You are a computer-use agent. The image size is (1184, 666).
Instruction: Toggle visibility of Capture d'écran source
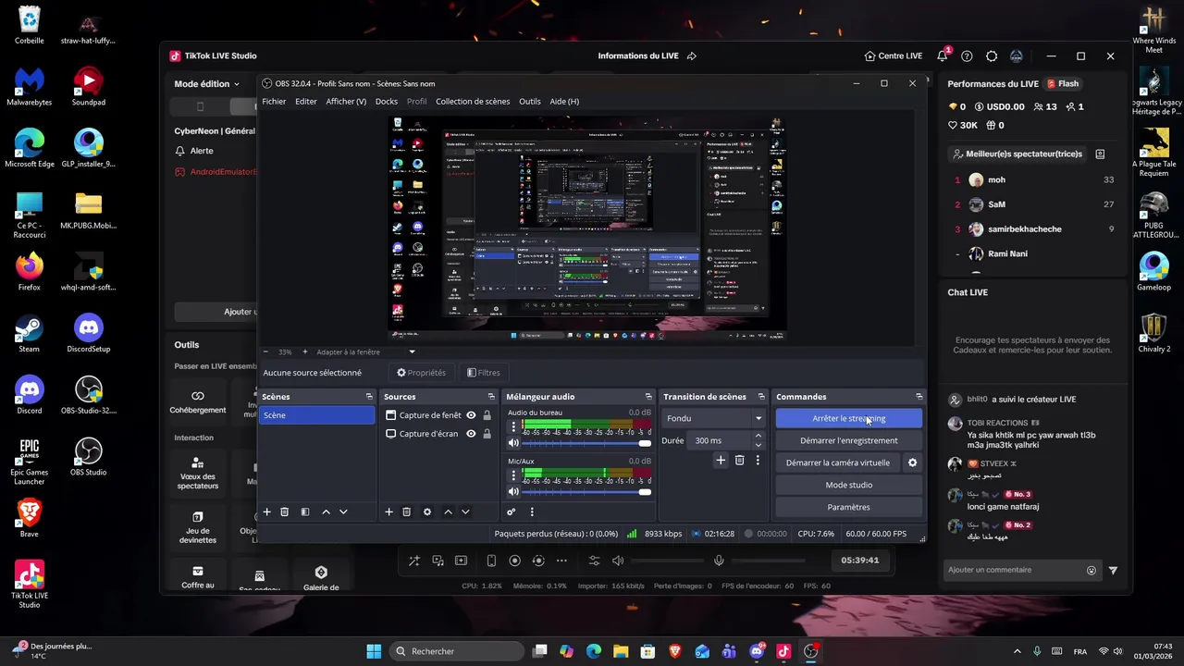471,434
